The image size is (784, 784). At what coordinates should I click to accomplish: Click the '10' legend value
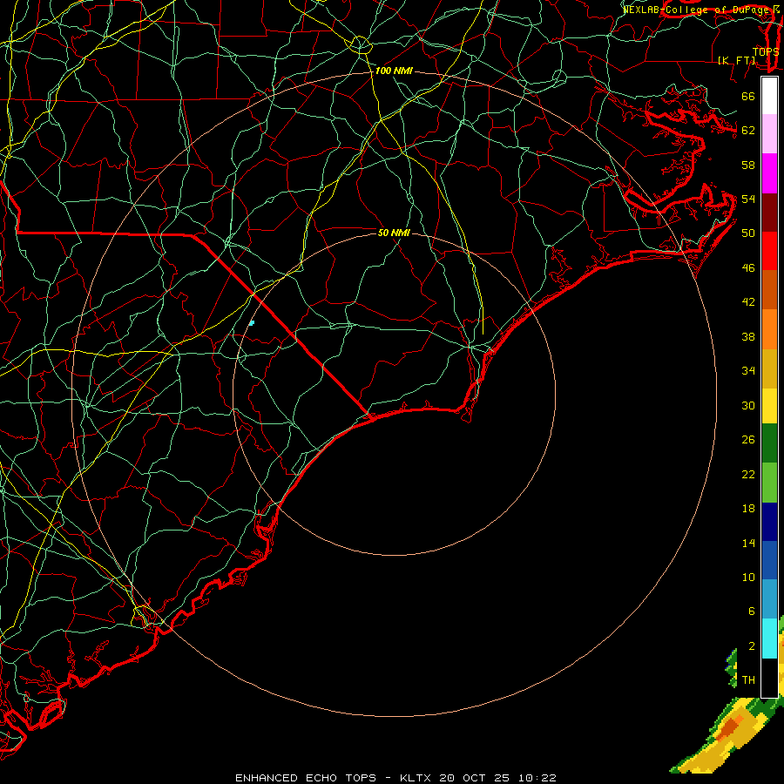748,577
